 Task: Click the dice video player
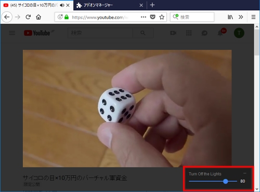127,108
